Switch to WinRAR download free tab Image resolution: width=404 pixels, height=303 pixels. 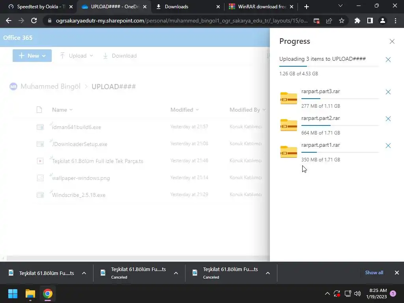click(258, 7)
